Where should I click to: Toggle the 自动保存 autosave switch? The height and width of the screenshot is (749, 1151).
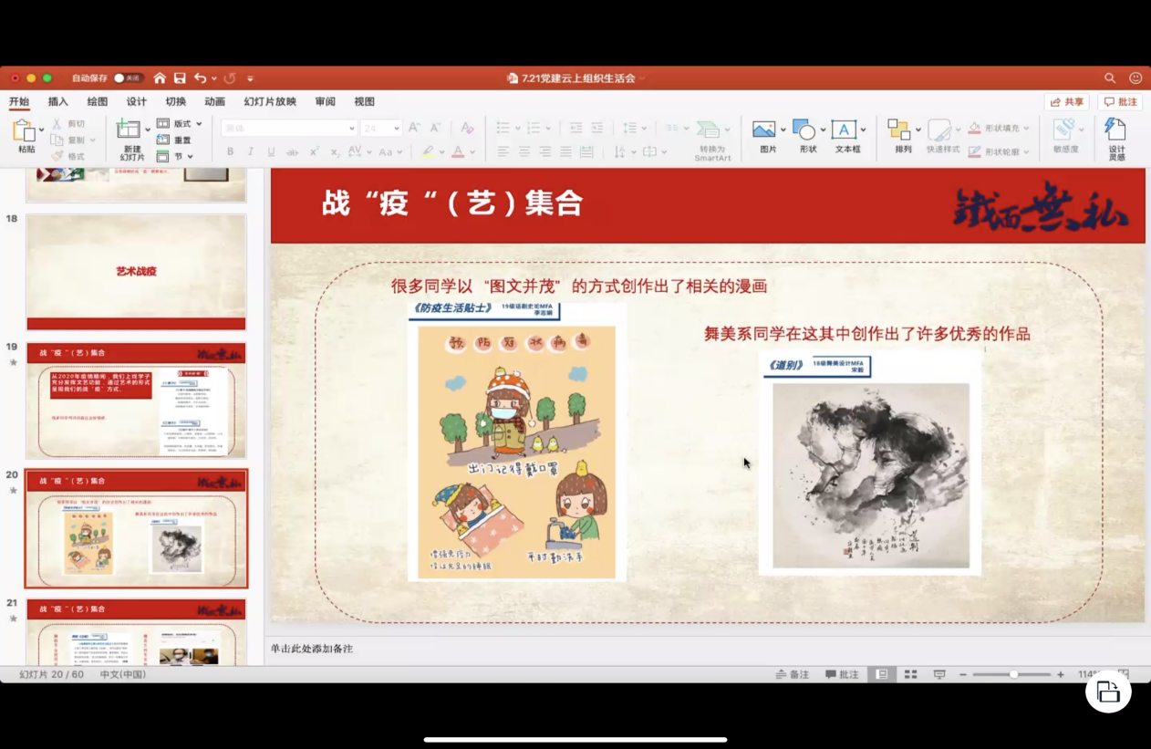coord(129,78)
